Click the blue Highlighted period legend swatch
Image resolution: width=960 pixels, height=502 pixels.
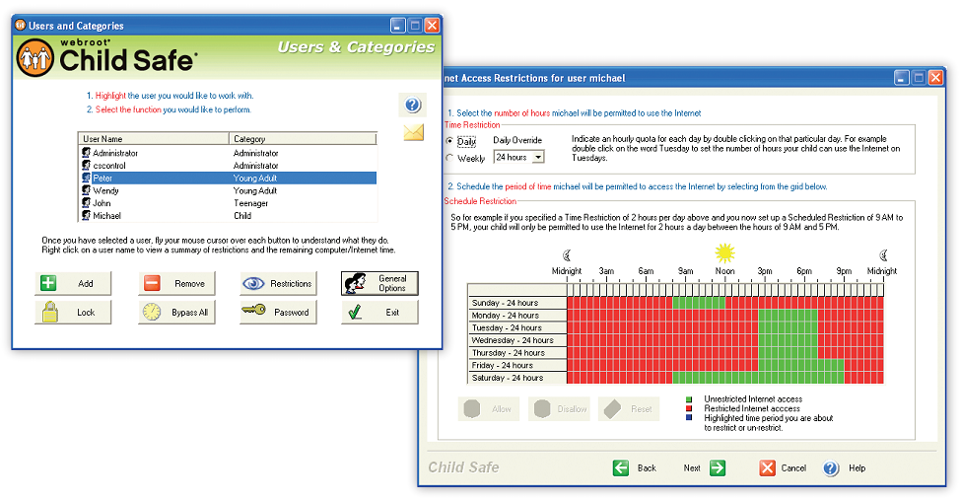pos(689,417)
